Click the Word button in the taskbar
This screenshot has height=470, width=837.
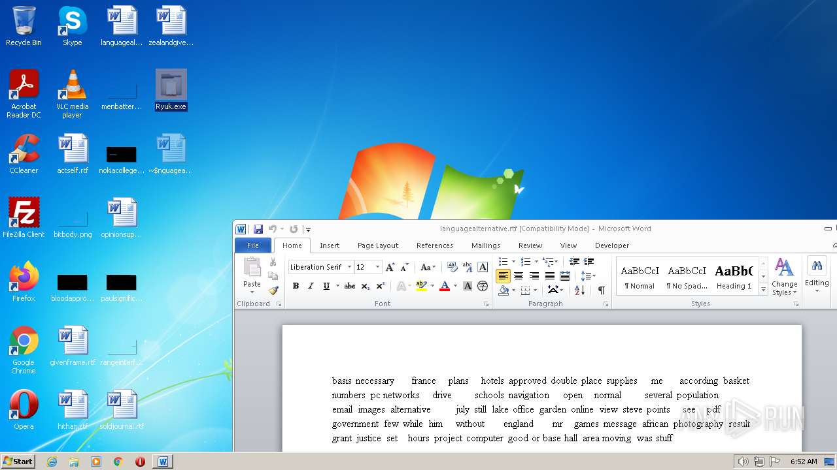point(163,462)
